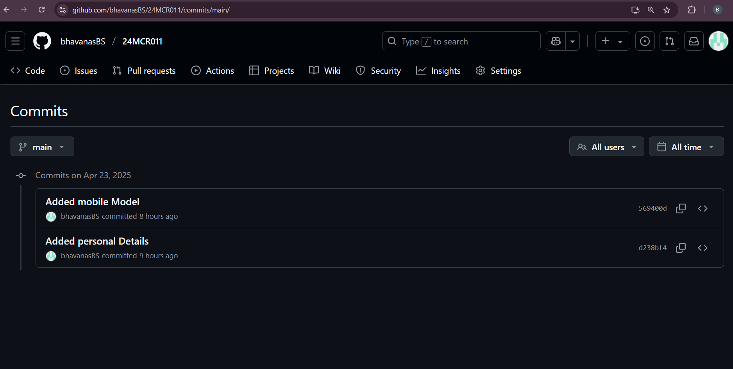Switch to the Settings tab

(498, 71)
